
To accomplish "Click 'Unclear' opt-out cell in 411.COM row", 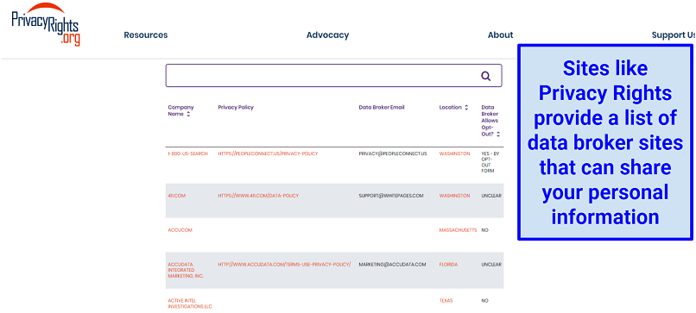I will coord(491,196).
